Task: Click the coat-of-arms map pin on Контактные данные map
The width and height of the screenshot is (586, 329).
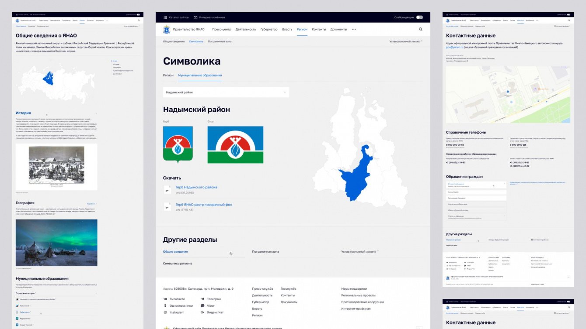Action: (508, 92)
